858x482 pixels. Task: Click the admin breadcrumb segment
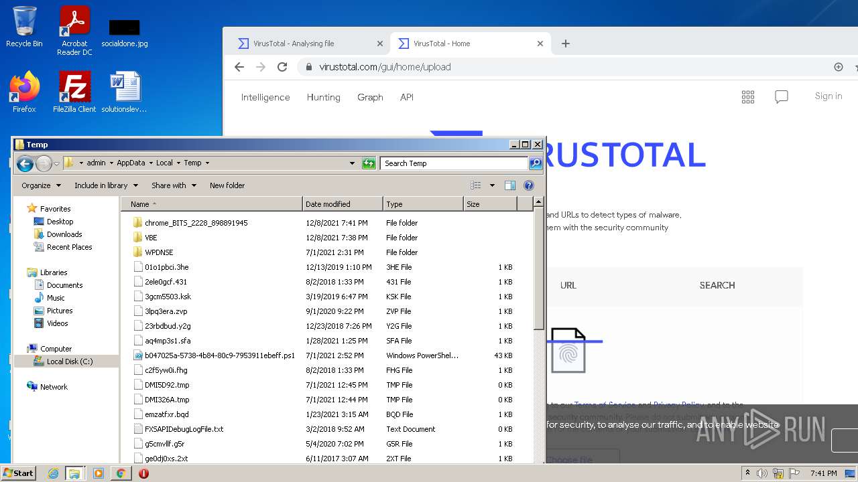click(x=96, y=163)
